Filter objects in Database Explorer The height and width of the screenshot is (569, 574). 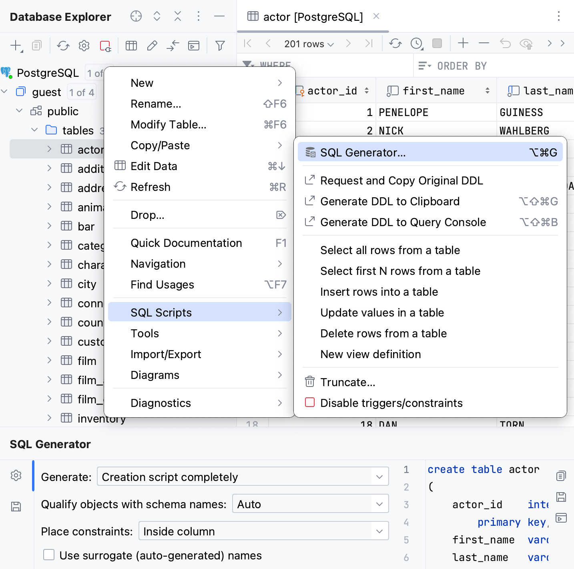pyautogui.click(x=220, y=46)
